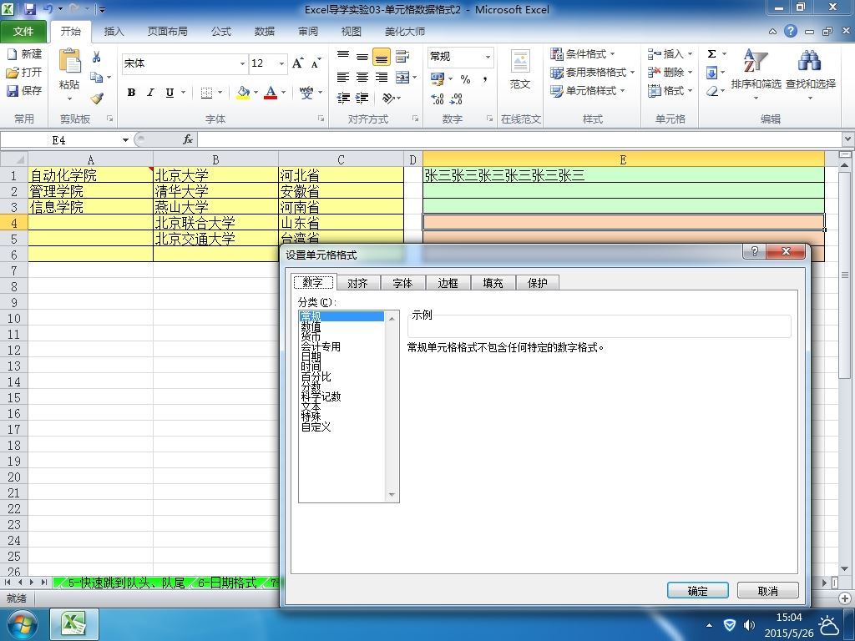Toggle Bold formatting
Screen dimensions: 855x641
131,93
